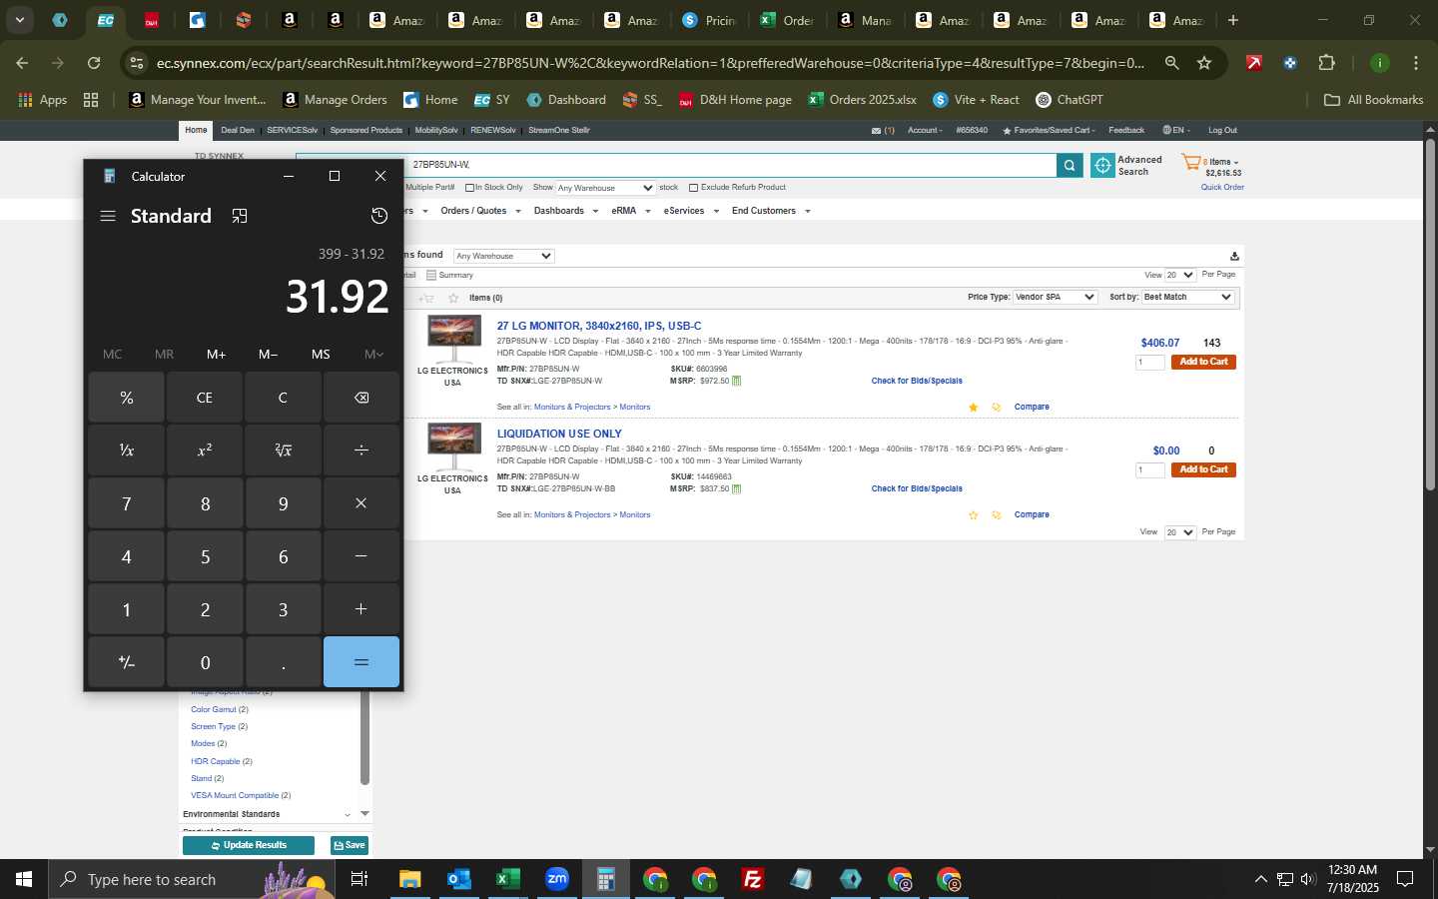
Task: Click quantity field for the $406.07 monitor
Action: (1150, 362)
